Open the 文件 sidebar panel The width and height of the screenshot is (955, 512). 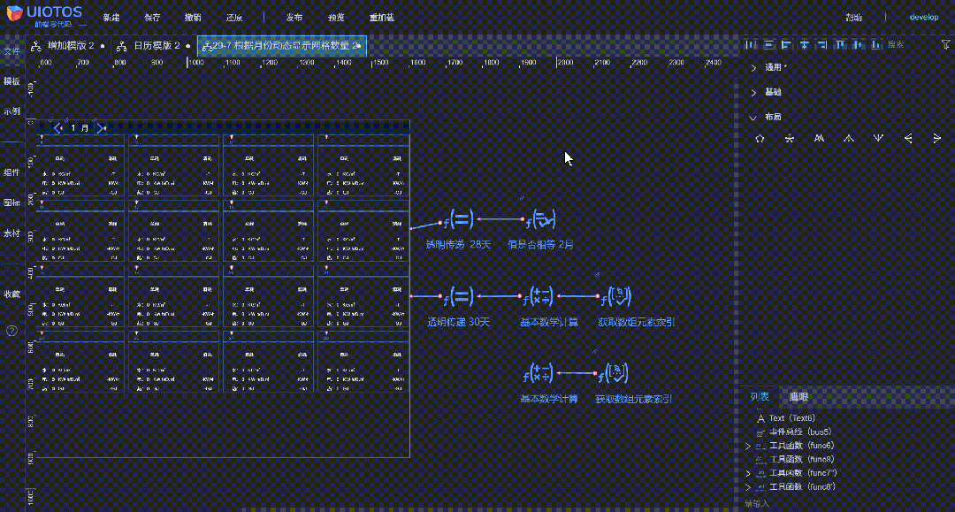(11, 51)
